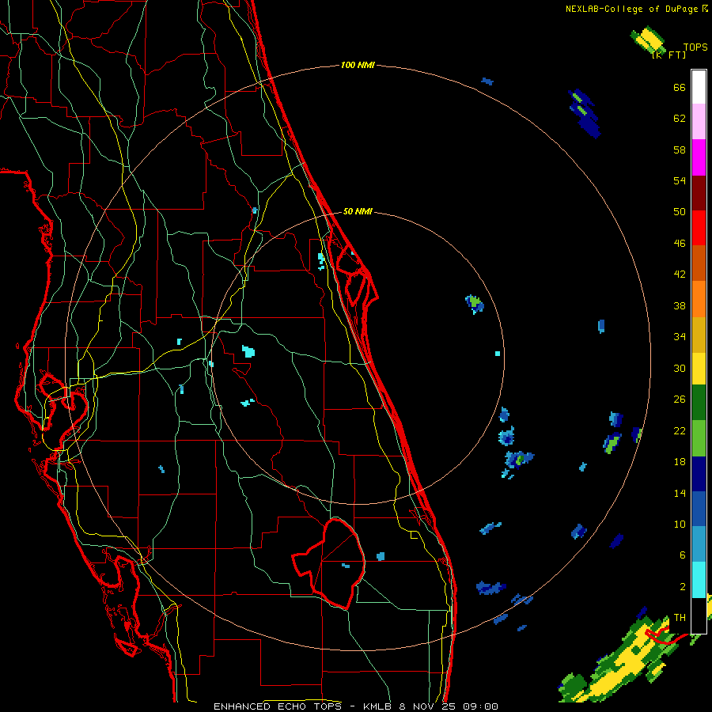Click the green-topped echo inside the 50 NMI ring

pyautogui.click(x=475, y=304)
